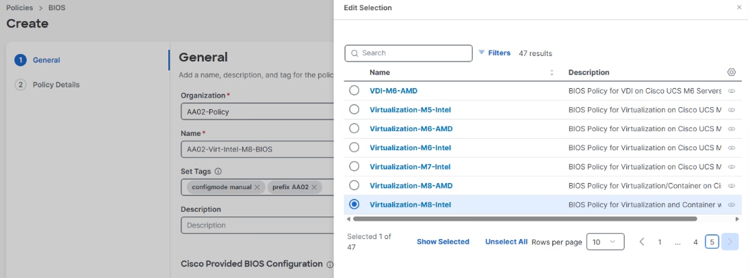The image size is (748, 278).
Task: Click Virtualization-M8-Intel description cell
Action: click(645, 205)
